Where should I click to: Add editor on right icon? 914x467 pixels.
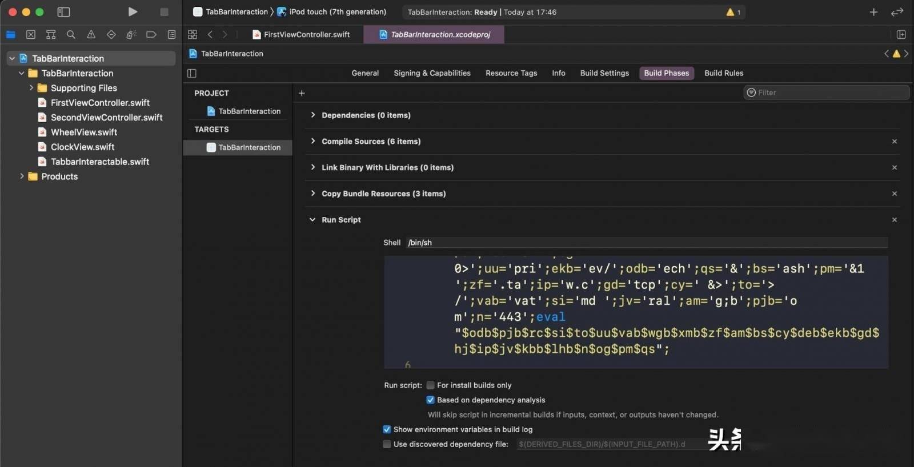tap(901, 35)
